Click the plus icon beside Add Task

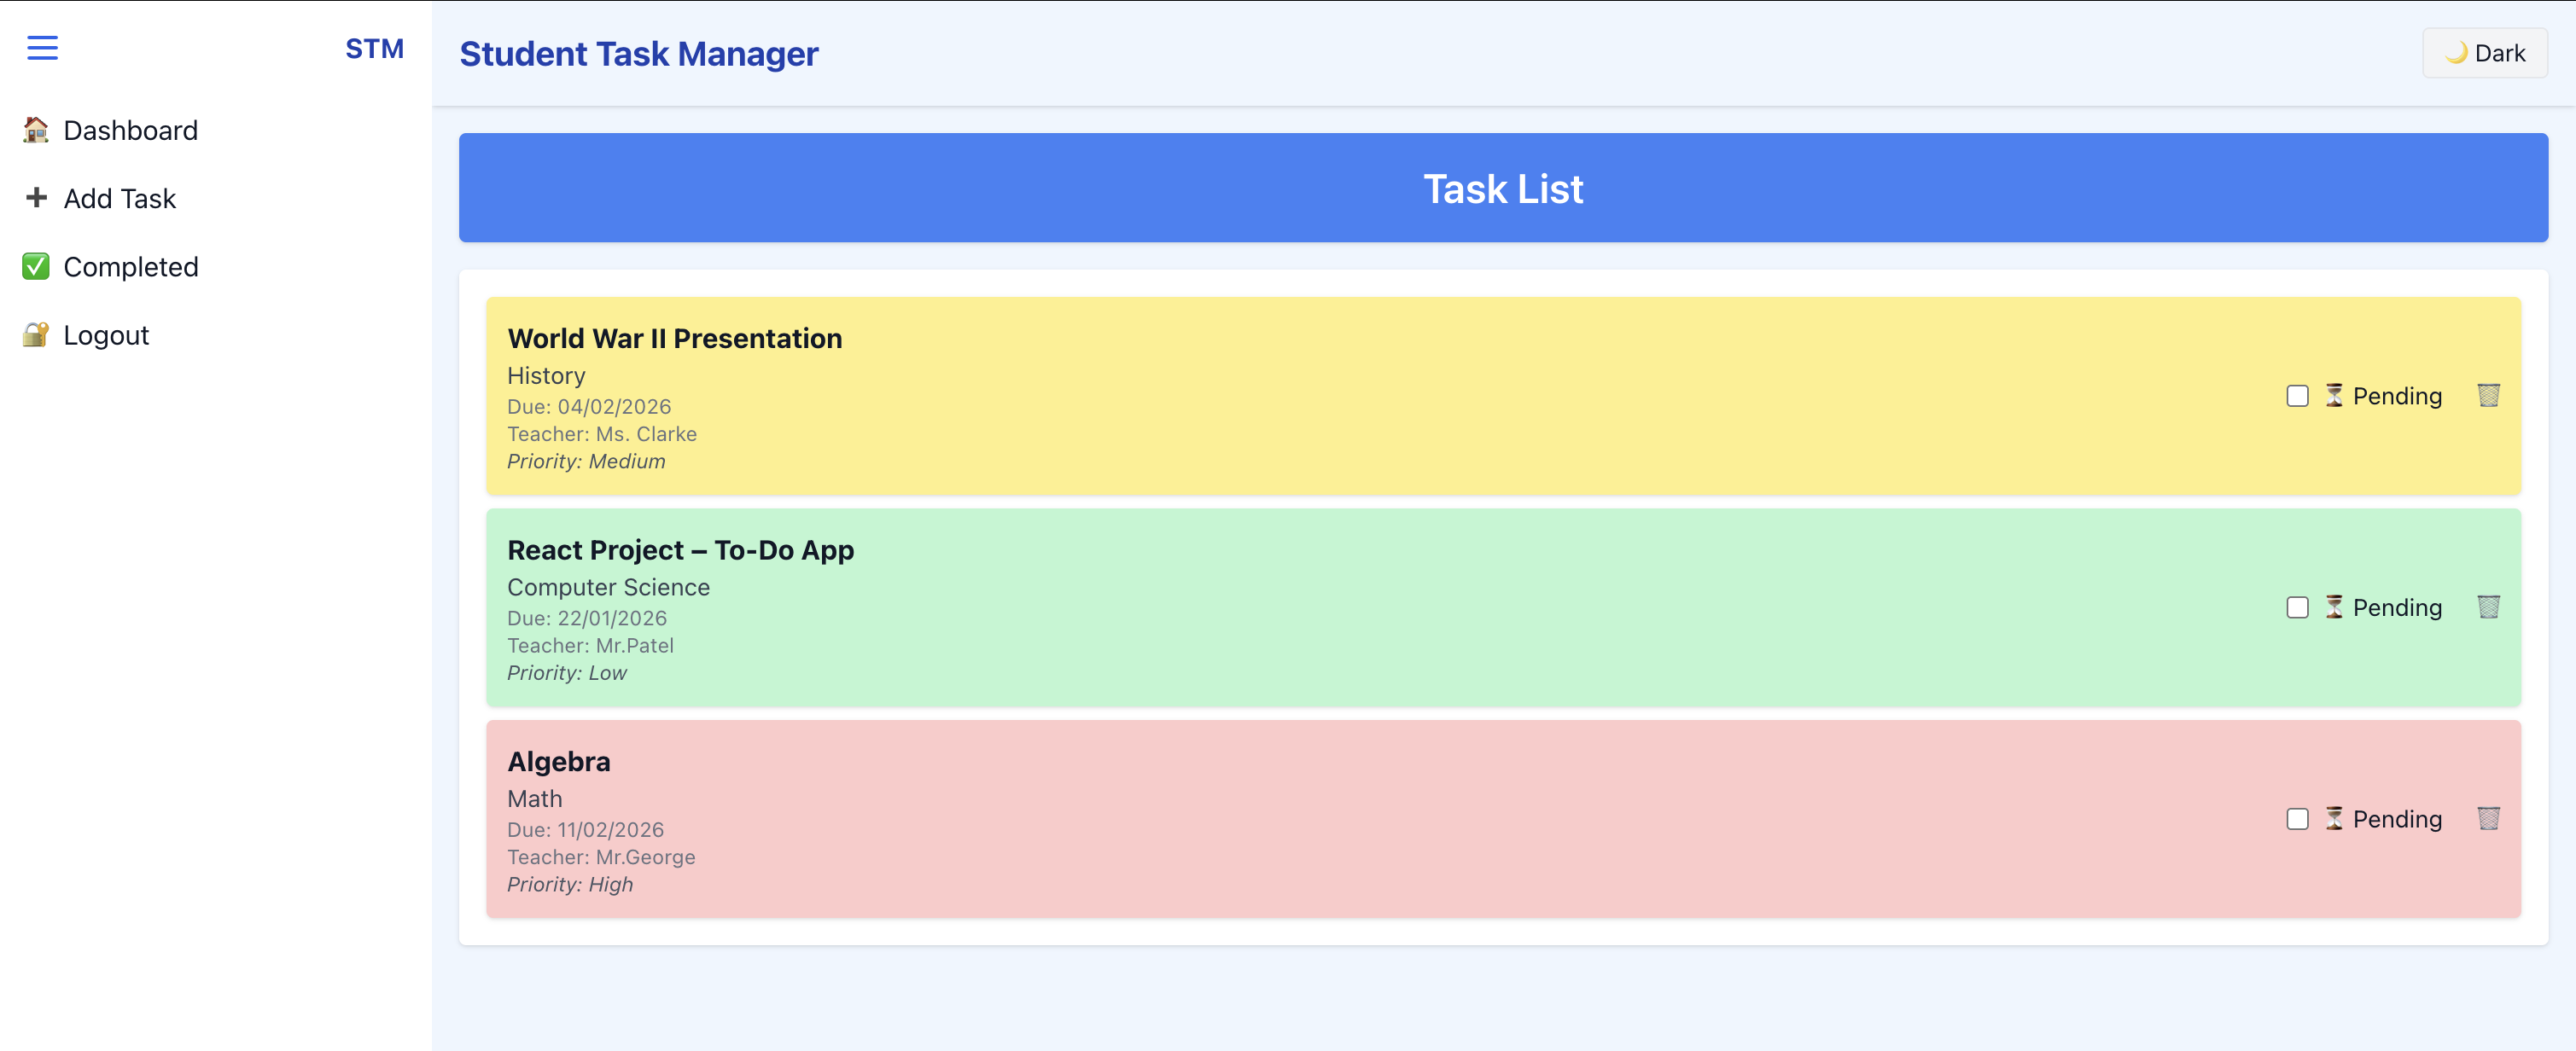[36, 198]
